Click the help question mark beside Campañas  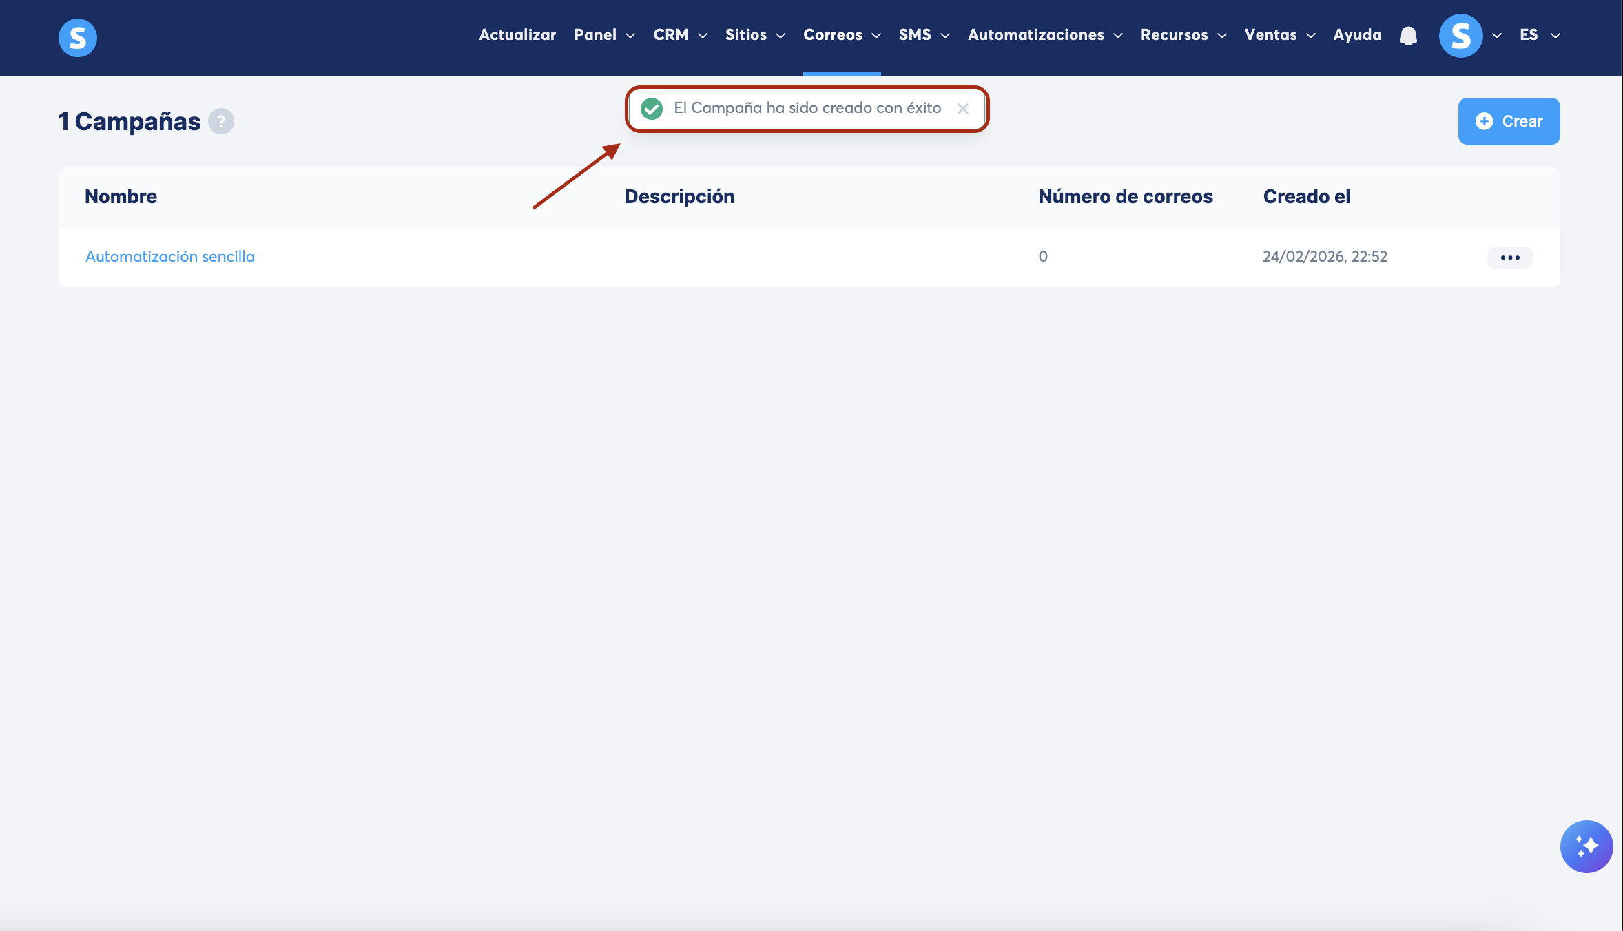pyautogui.click(x=221, y=121)
